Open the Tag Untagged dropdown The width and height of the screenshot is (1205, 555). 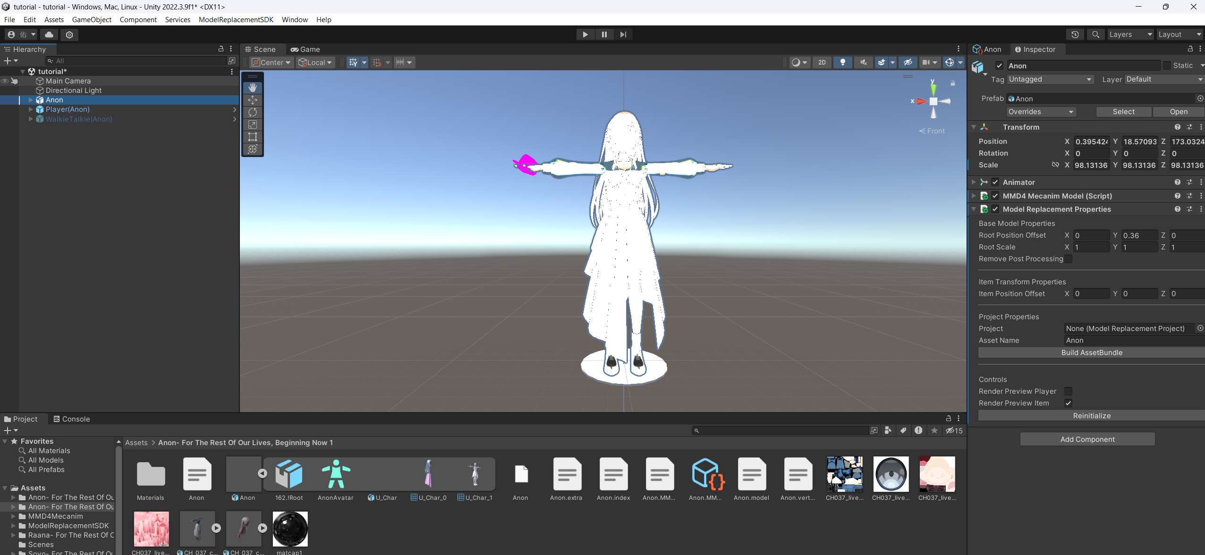[x=1050, y=79]
